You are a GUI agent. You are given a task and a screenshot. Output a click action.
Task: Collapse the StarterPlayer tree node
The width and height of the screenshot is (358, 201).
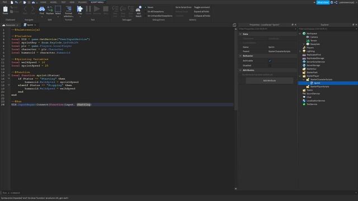coord(300,76)
